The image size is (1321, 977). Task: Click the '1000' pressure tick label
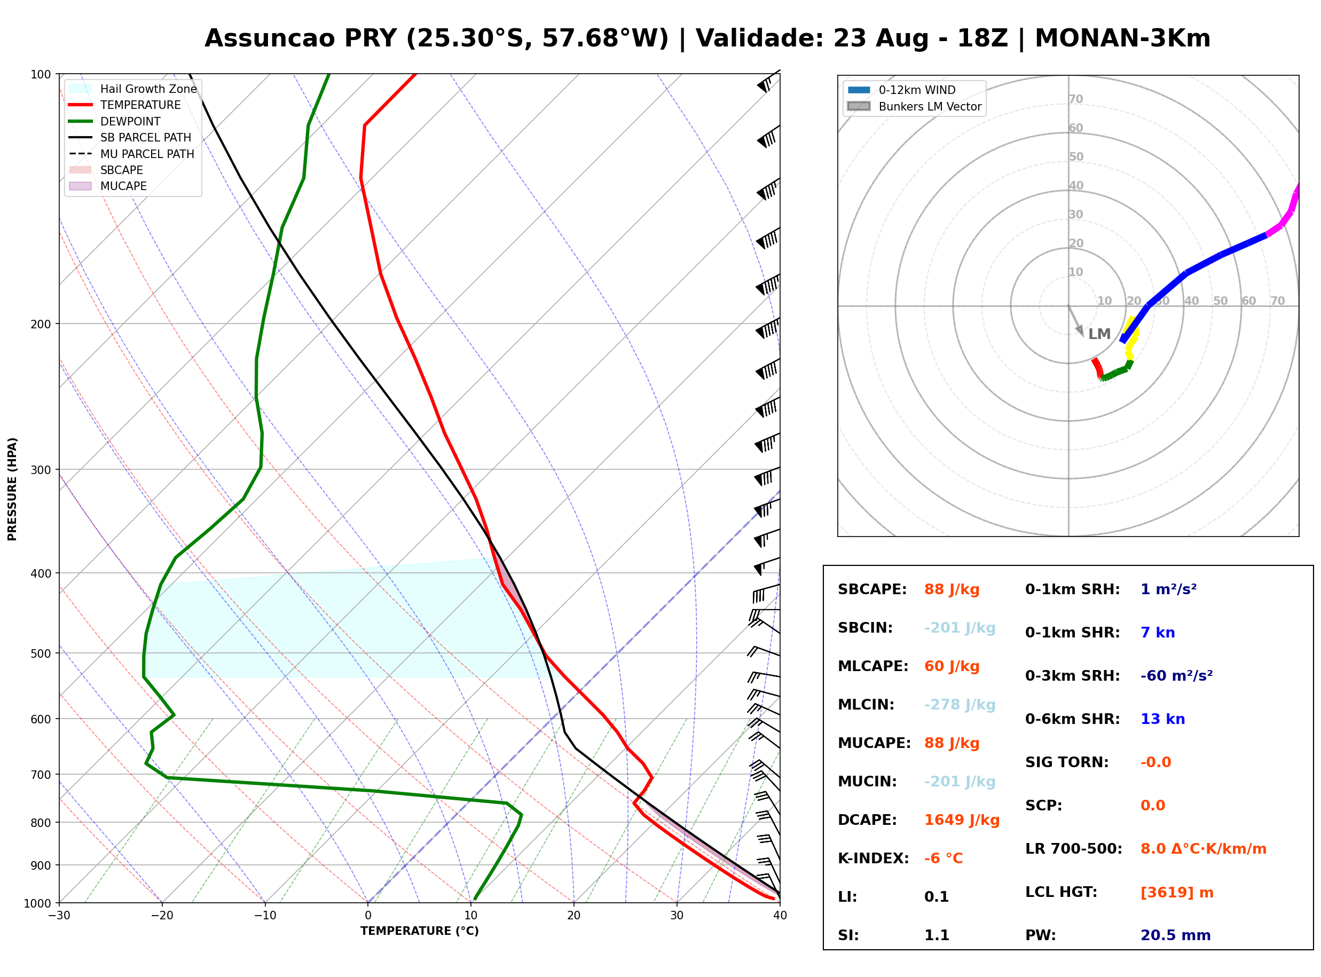(38, 903)
